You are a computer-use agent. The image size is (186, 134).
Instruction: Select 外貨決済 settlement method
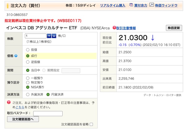point(28,95)
